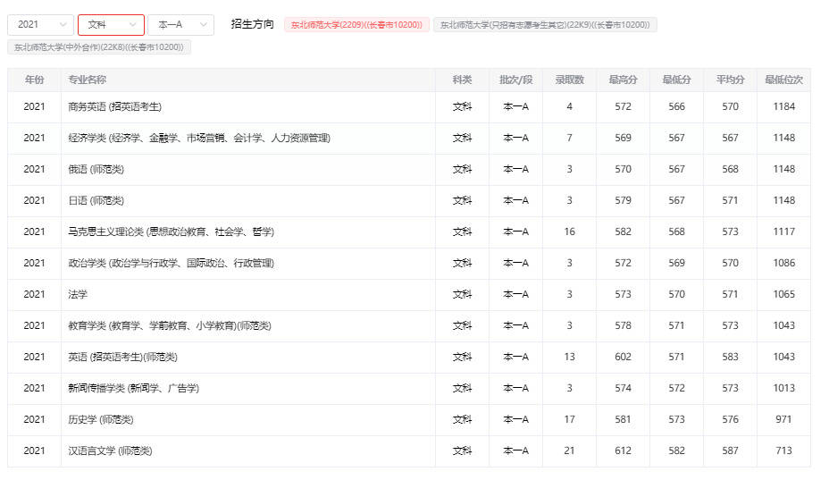Image resolution: width=829 pixels, height=480 pixels.
Task: Sort by the 平均分 column header
Action: pyautogui.click(x=730, y=80)
